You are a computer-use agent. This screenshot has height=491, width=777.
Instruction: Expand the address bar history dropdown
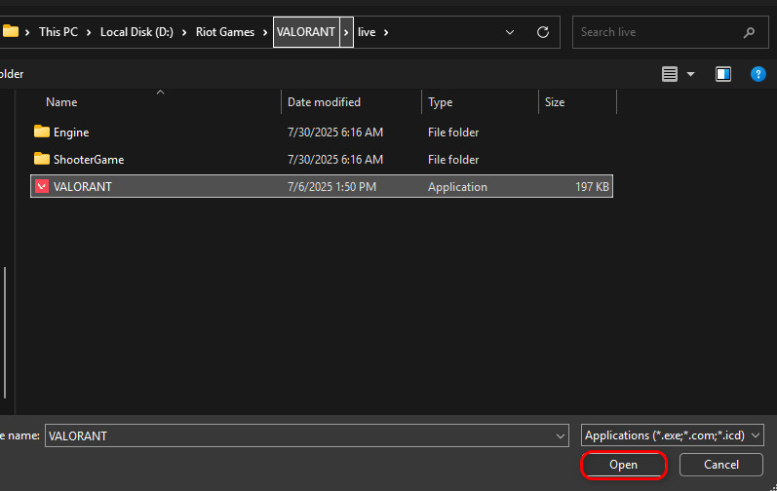click(510, 32)
